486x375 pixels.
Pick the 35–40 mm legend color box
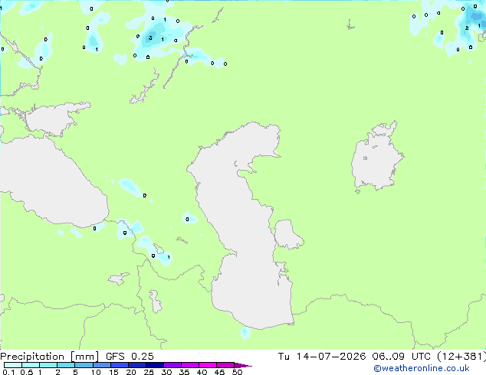coord(190,365)
